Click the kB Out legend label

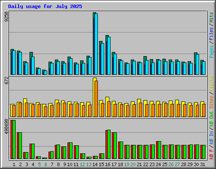211,119
